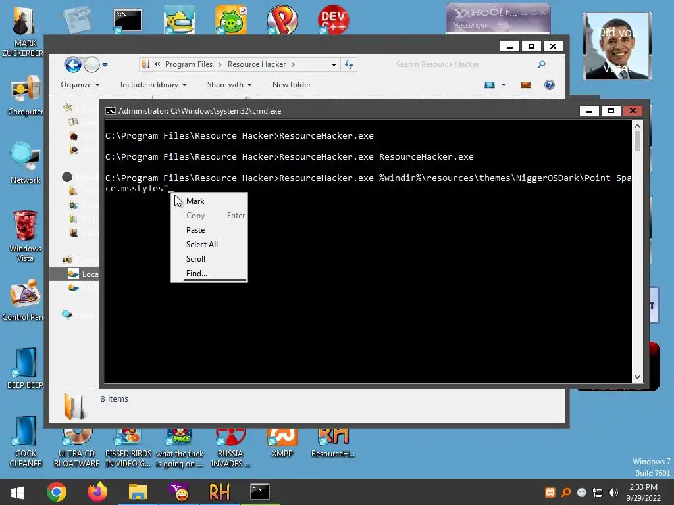The image size is (674, 505).
Task: Expand the Share with menu
Action: click(230, 85)
